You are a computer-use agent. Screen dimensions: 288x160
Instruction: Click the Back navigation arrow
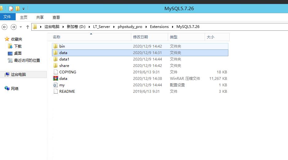pyautogui.click(x=4, y=27)
